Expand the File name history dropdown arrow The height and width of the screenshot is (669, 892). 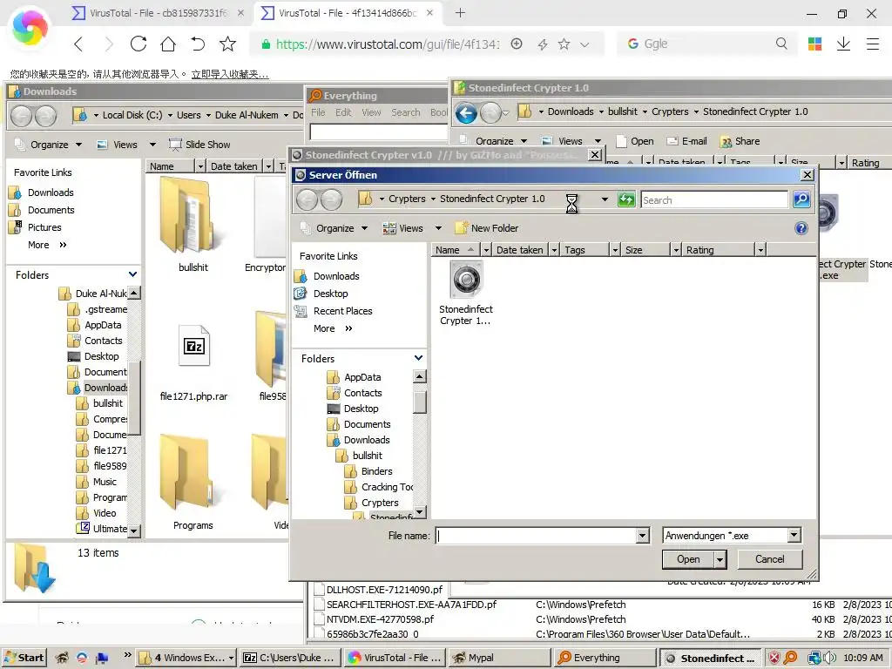(642, 536)
